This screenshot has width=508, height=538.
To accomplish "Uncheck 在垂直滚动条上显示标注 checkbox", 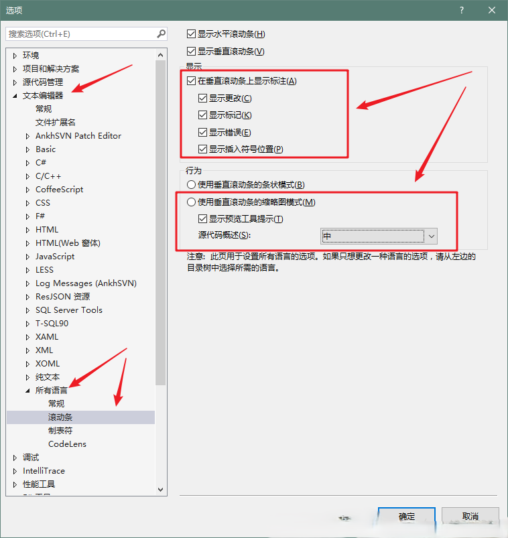I will point(191,81).
